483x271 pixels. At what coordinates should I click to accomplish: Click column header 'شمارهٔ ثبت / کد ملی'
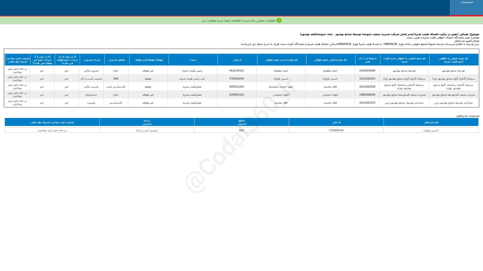coord(368,60)
